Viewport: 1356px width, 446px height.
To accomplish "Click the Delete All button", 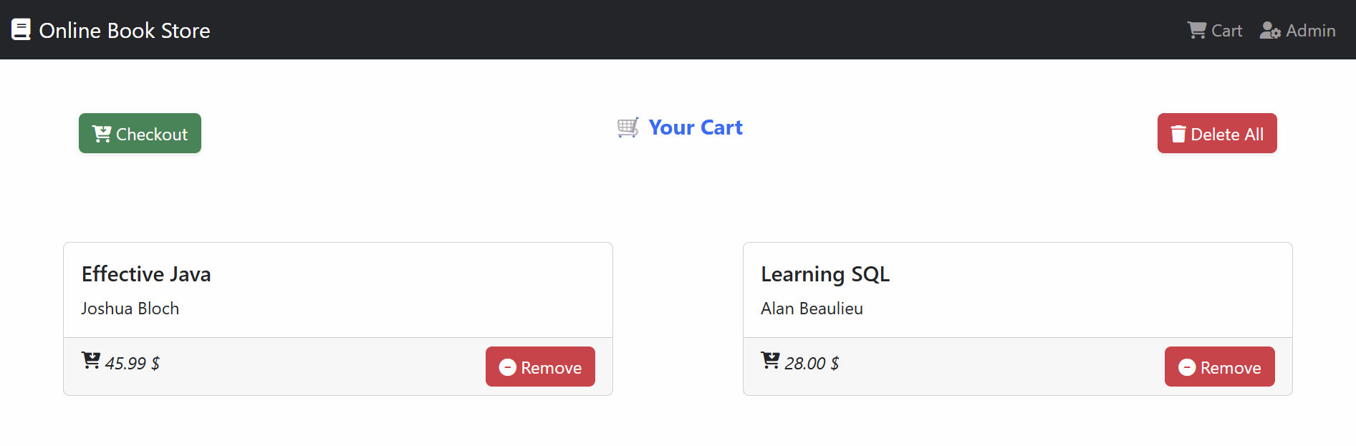I will pos(1217,133).
